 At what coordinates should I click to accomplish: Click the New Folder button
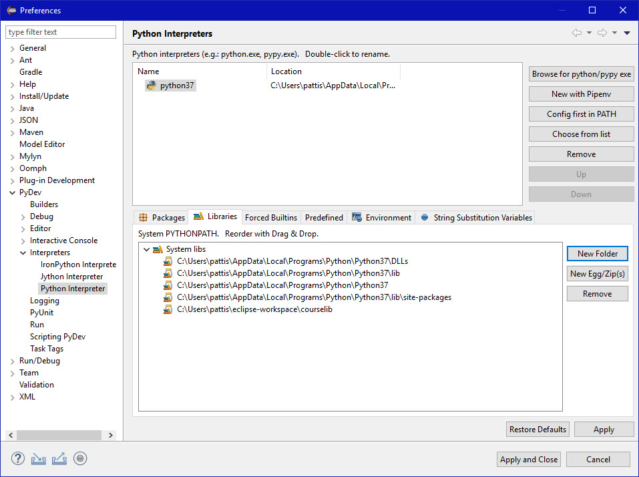597,254
